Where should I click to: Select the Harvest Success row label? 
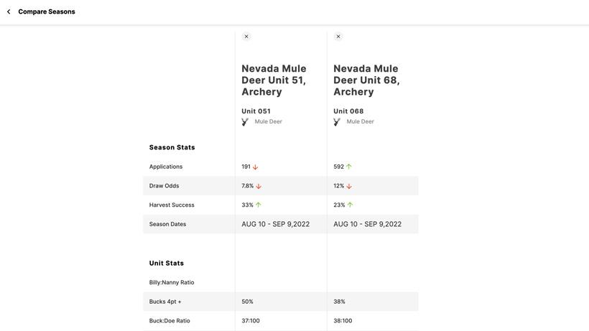[172, 205]
